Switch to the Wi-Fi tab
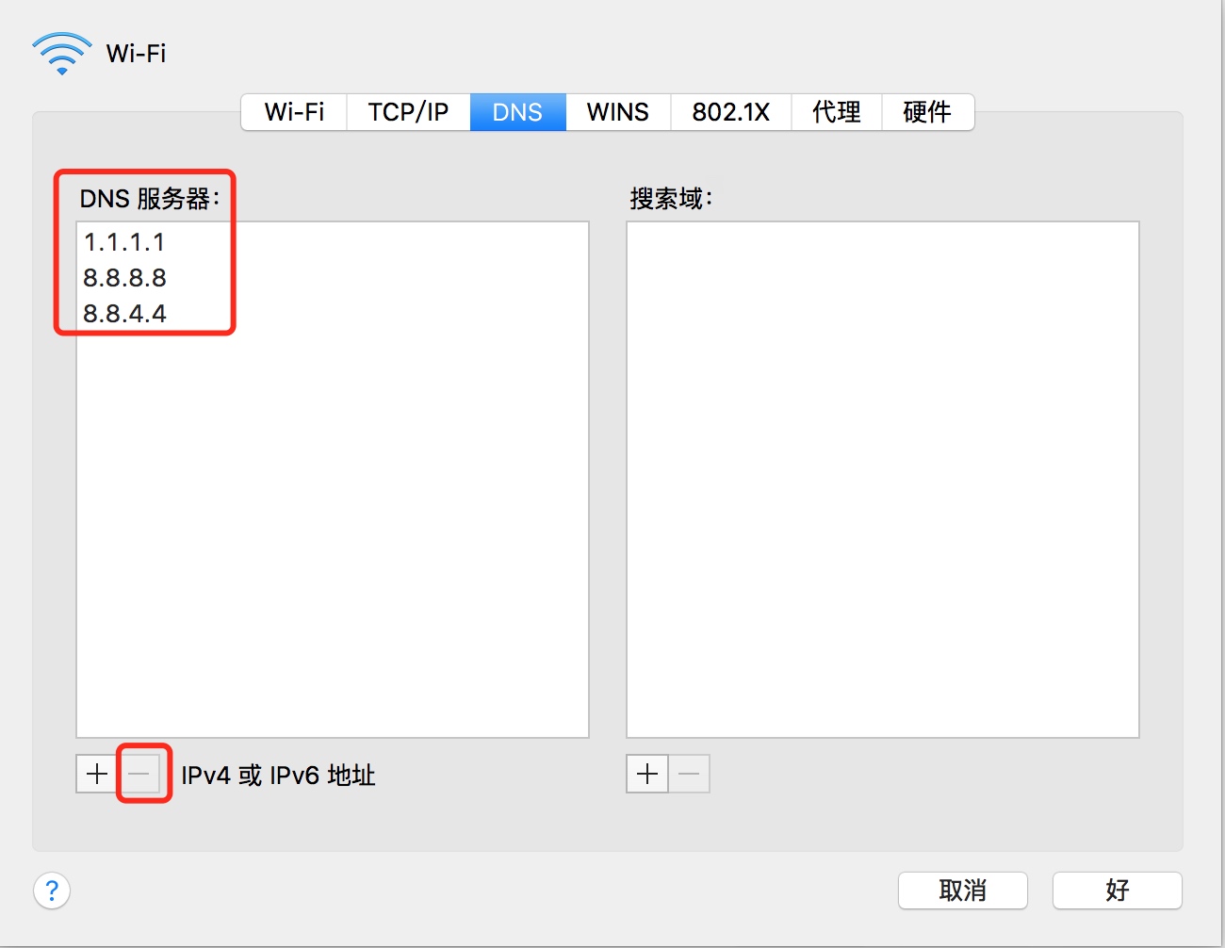 (294, 112)
